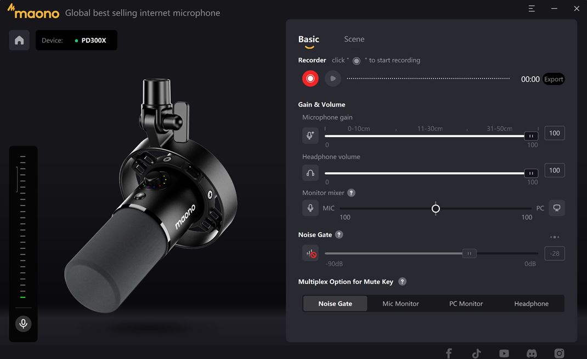Screen dimensions: 587x359
Task: Show help for Monitor mixer
Action: [351, 193]
